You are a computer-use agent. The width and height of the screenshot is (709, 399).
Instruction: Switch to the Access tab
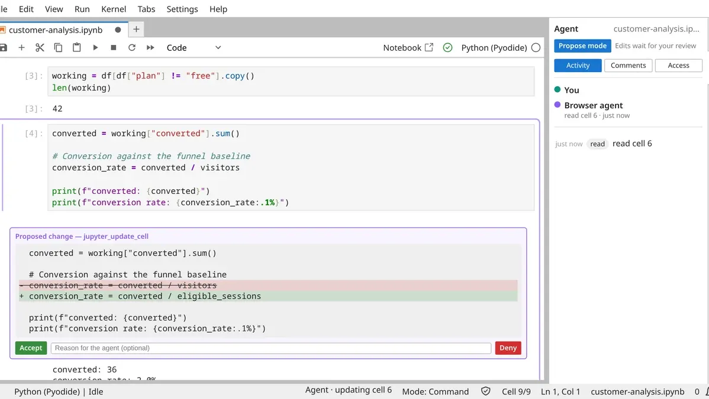pos(678,65)
